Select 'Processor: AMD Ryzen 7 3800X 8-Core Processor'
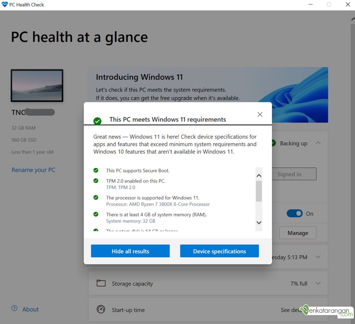This screenshot has height=324, width=355. [x=158, y=204]
